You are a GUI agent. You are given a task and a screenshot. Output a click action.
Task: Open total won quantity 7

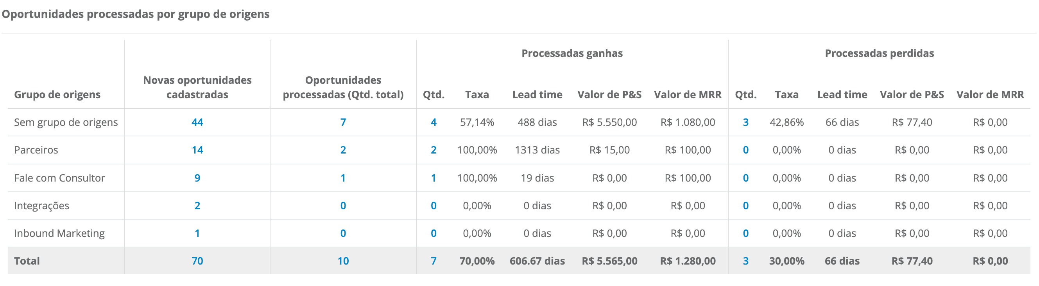[434, 261]
